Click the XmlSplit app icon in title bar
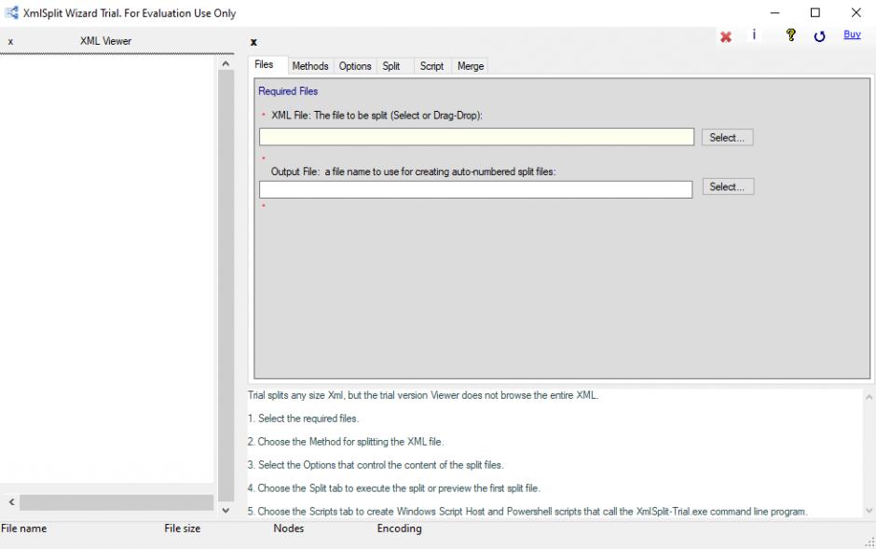This screenshot has height=549, width=876. click(11, 12)
